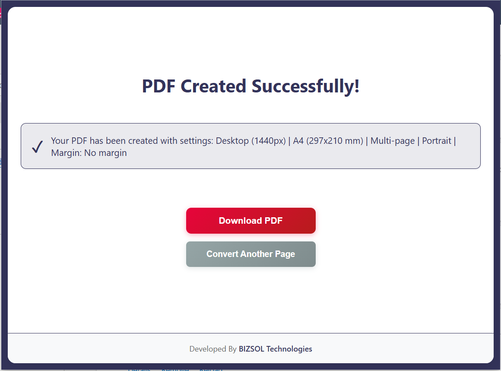Click the Developed By footer label
501x371 pixels.
click(213, 349)
